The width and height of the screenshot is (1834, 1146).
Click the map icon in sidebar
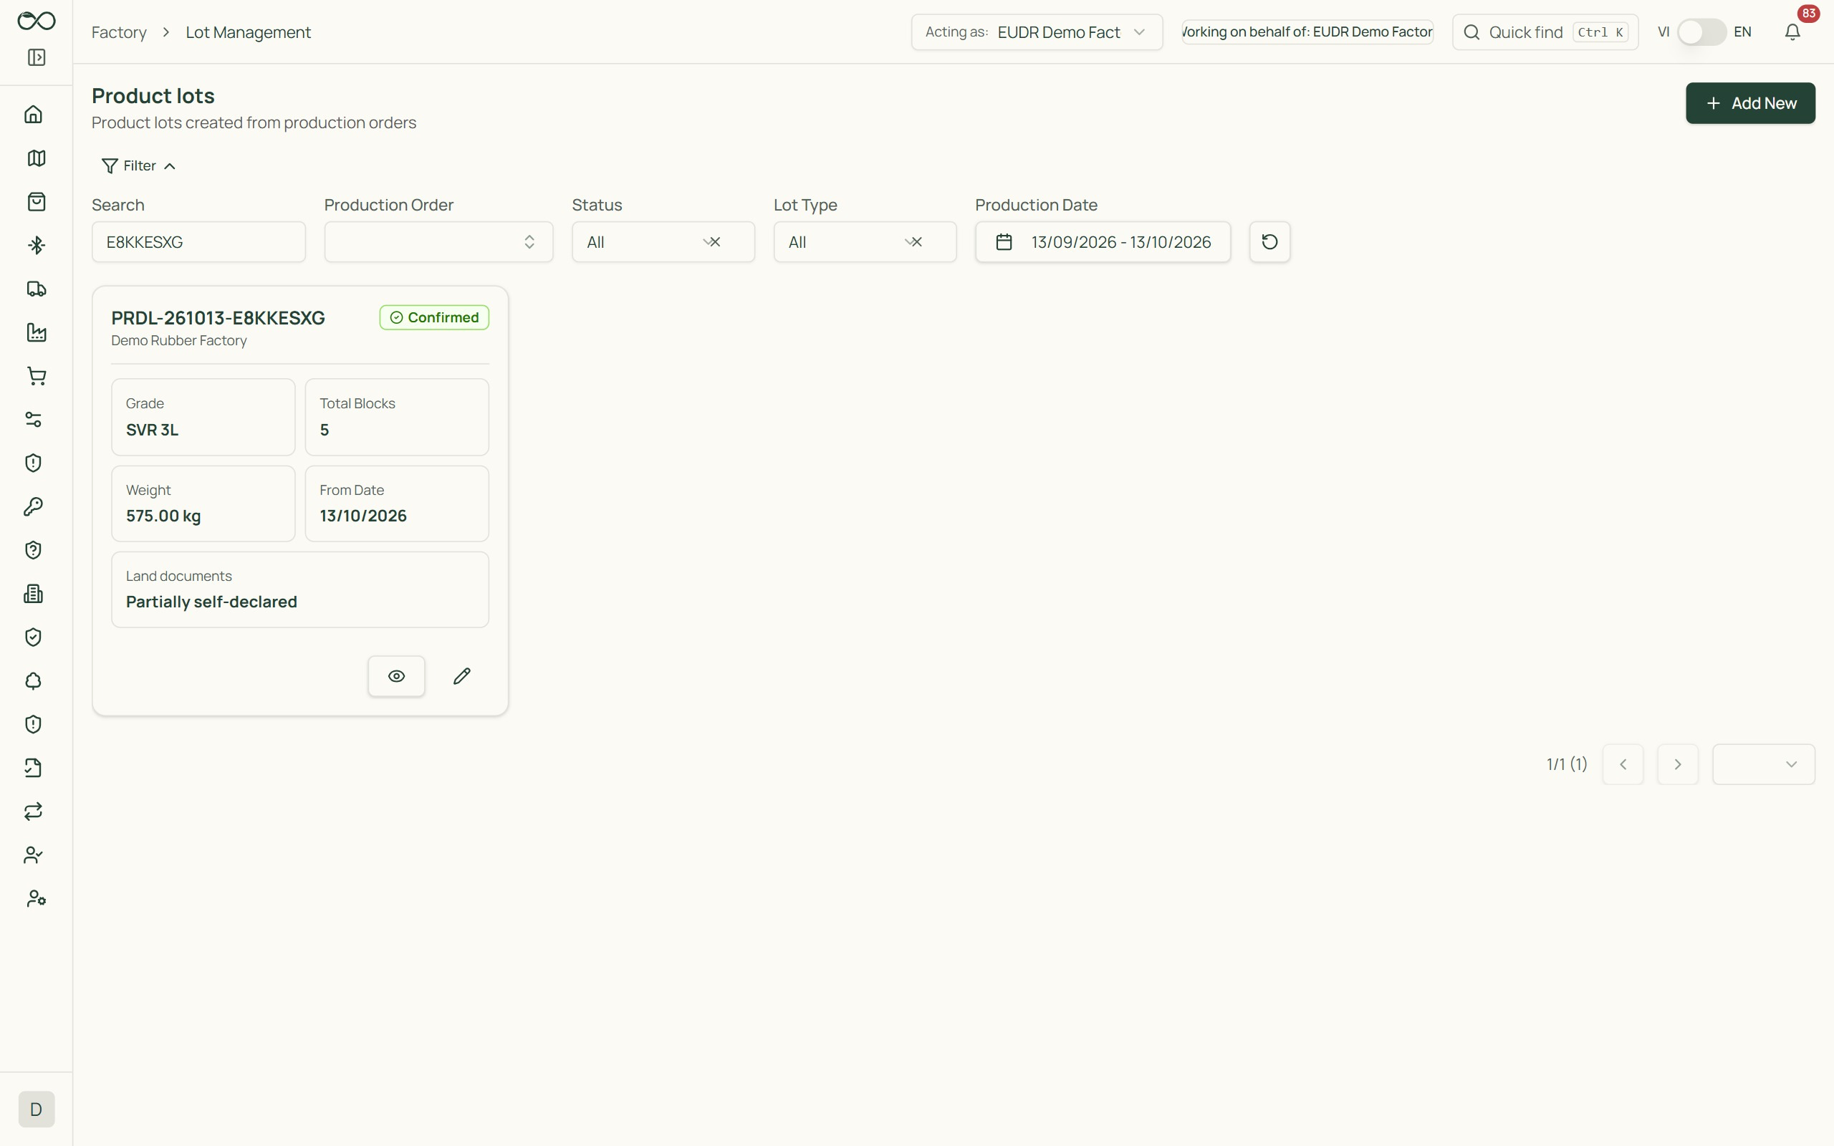(36, 158)
